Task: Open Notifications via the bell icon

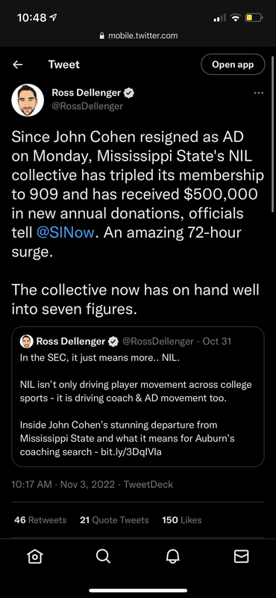Action: click(x=172, y=556)
